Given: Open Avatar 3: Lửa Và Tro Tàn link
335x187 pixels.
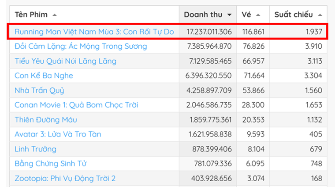Looking at the screenshot, I should click(x=58, y=134).
